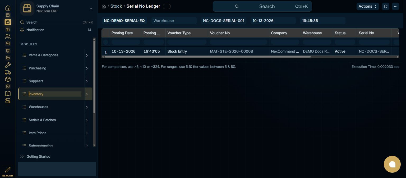Expand Item Prices chevron
The width and height of the screenshot is (406, 178).
tap(87, 133)
